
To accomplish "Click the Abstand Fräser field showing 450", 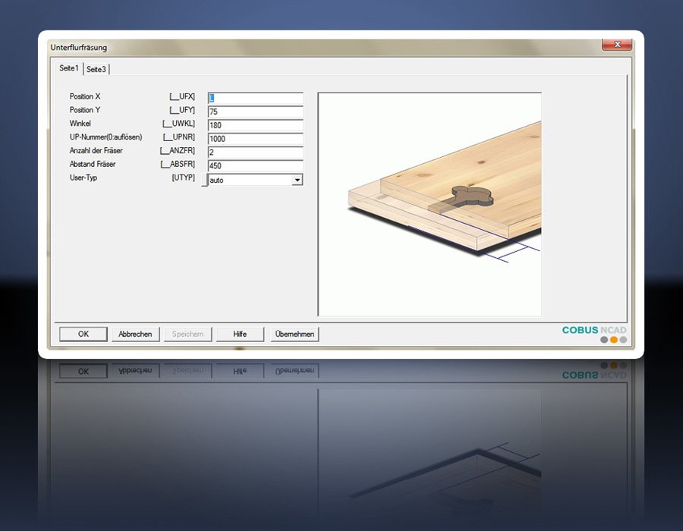I will click(255, 166).
